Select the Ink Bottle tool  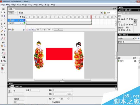coord(2,35)
